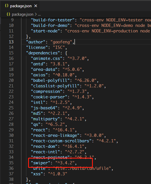Image resolution: width=151 pixels, height=184 pixels.
Task: Click the "xss" dependency name
Action: coord(37,174)
